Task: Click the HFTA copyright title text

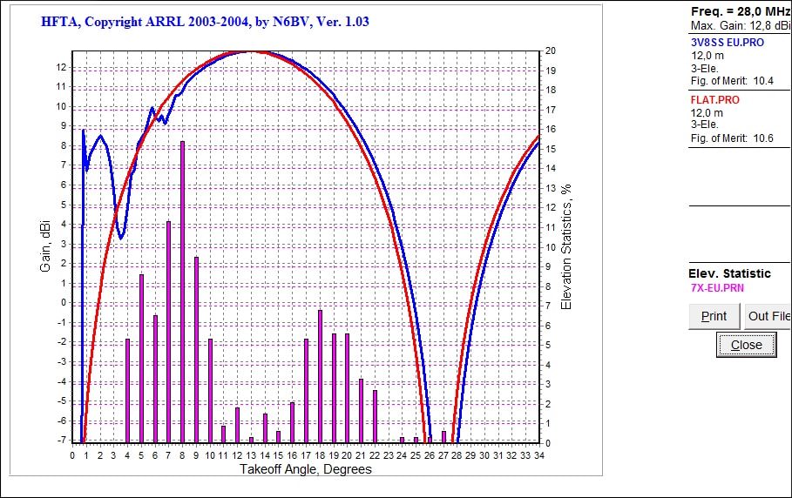Action: (x=205, y=22)
